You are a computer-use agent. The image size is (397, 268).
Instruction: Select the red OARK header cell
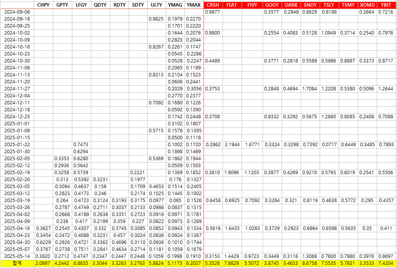[x=291, y=5]
